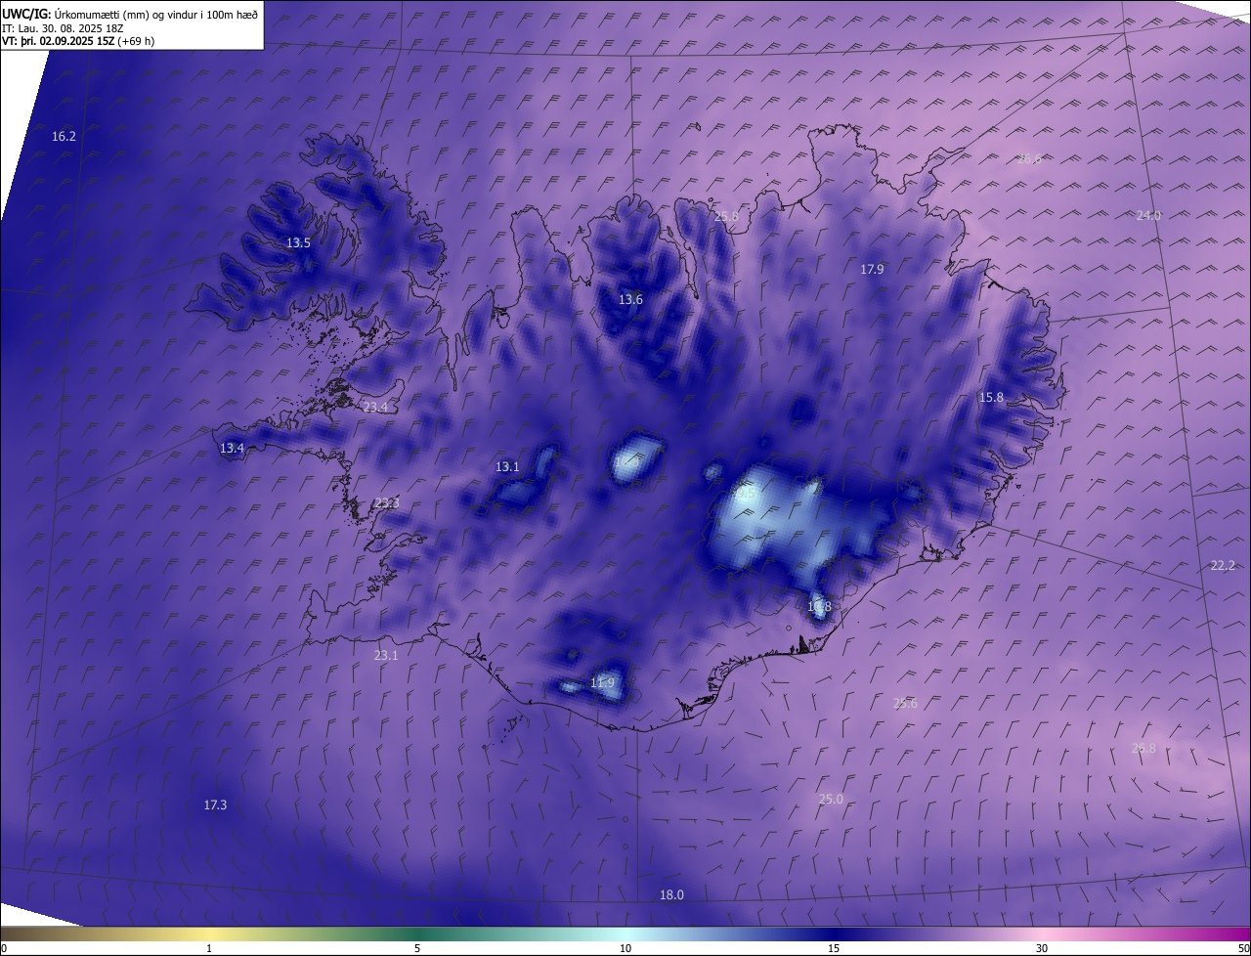Click the 9.5 value on the large glacier
The width and height of the screenshot is (1251, 956).
745,494
